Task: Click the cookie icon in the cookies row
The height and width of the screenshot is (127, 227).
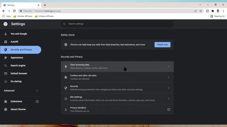Action: tap(66, 77)
